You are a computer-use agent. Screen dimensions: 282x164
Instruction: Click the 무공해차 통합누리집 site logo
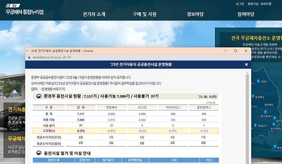[x=24, y=10]
